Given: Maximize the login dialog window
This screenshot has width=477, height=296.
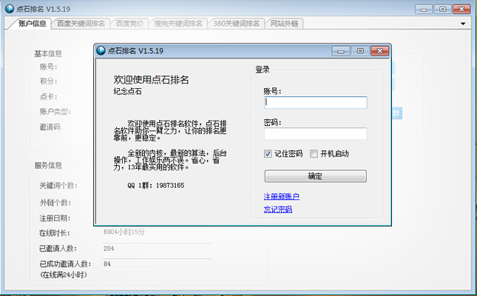Looking at the screenshot, I should tap(360, 51).
